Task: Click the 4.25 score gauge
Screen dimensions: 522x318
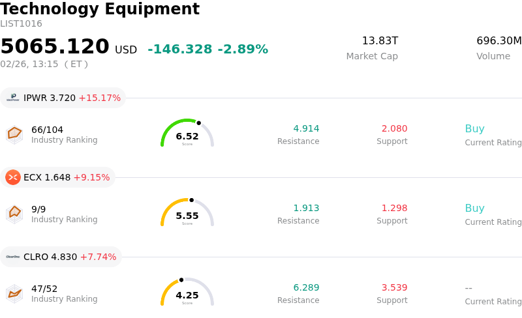Action: 187,293
